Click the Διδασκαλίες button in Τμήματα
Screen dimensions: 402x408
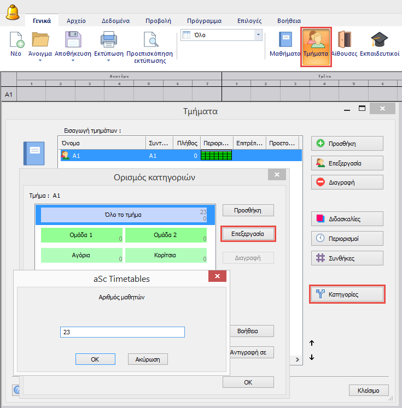coord(347,219)
